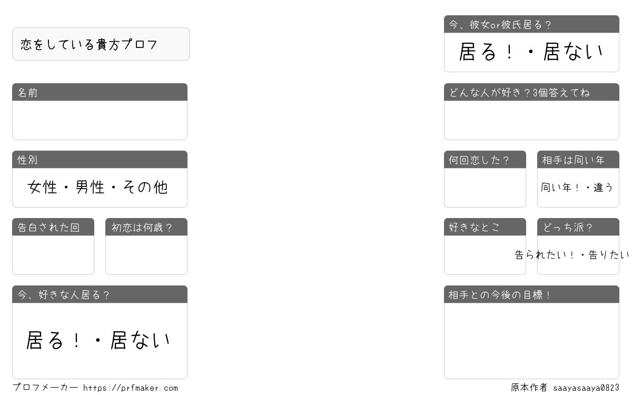
Task: Select 居る！・居ない under 今、好きな人居る？
Action: pos(98,340)
